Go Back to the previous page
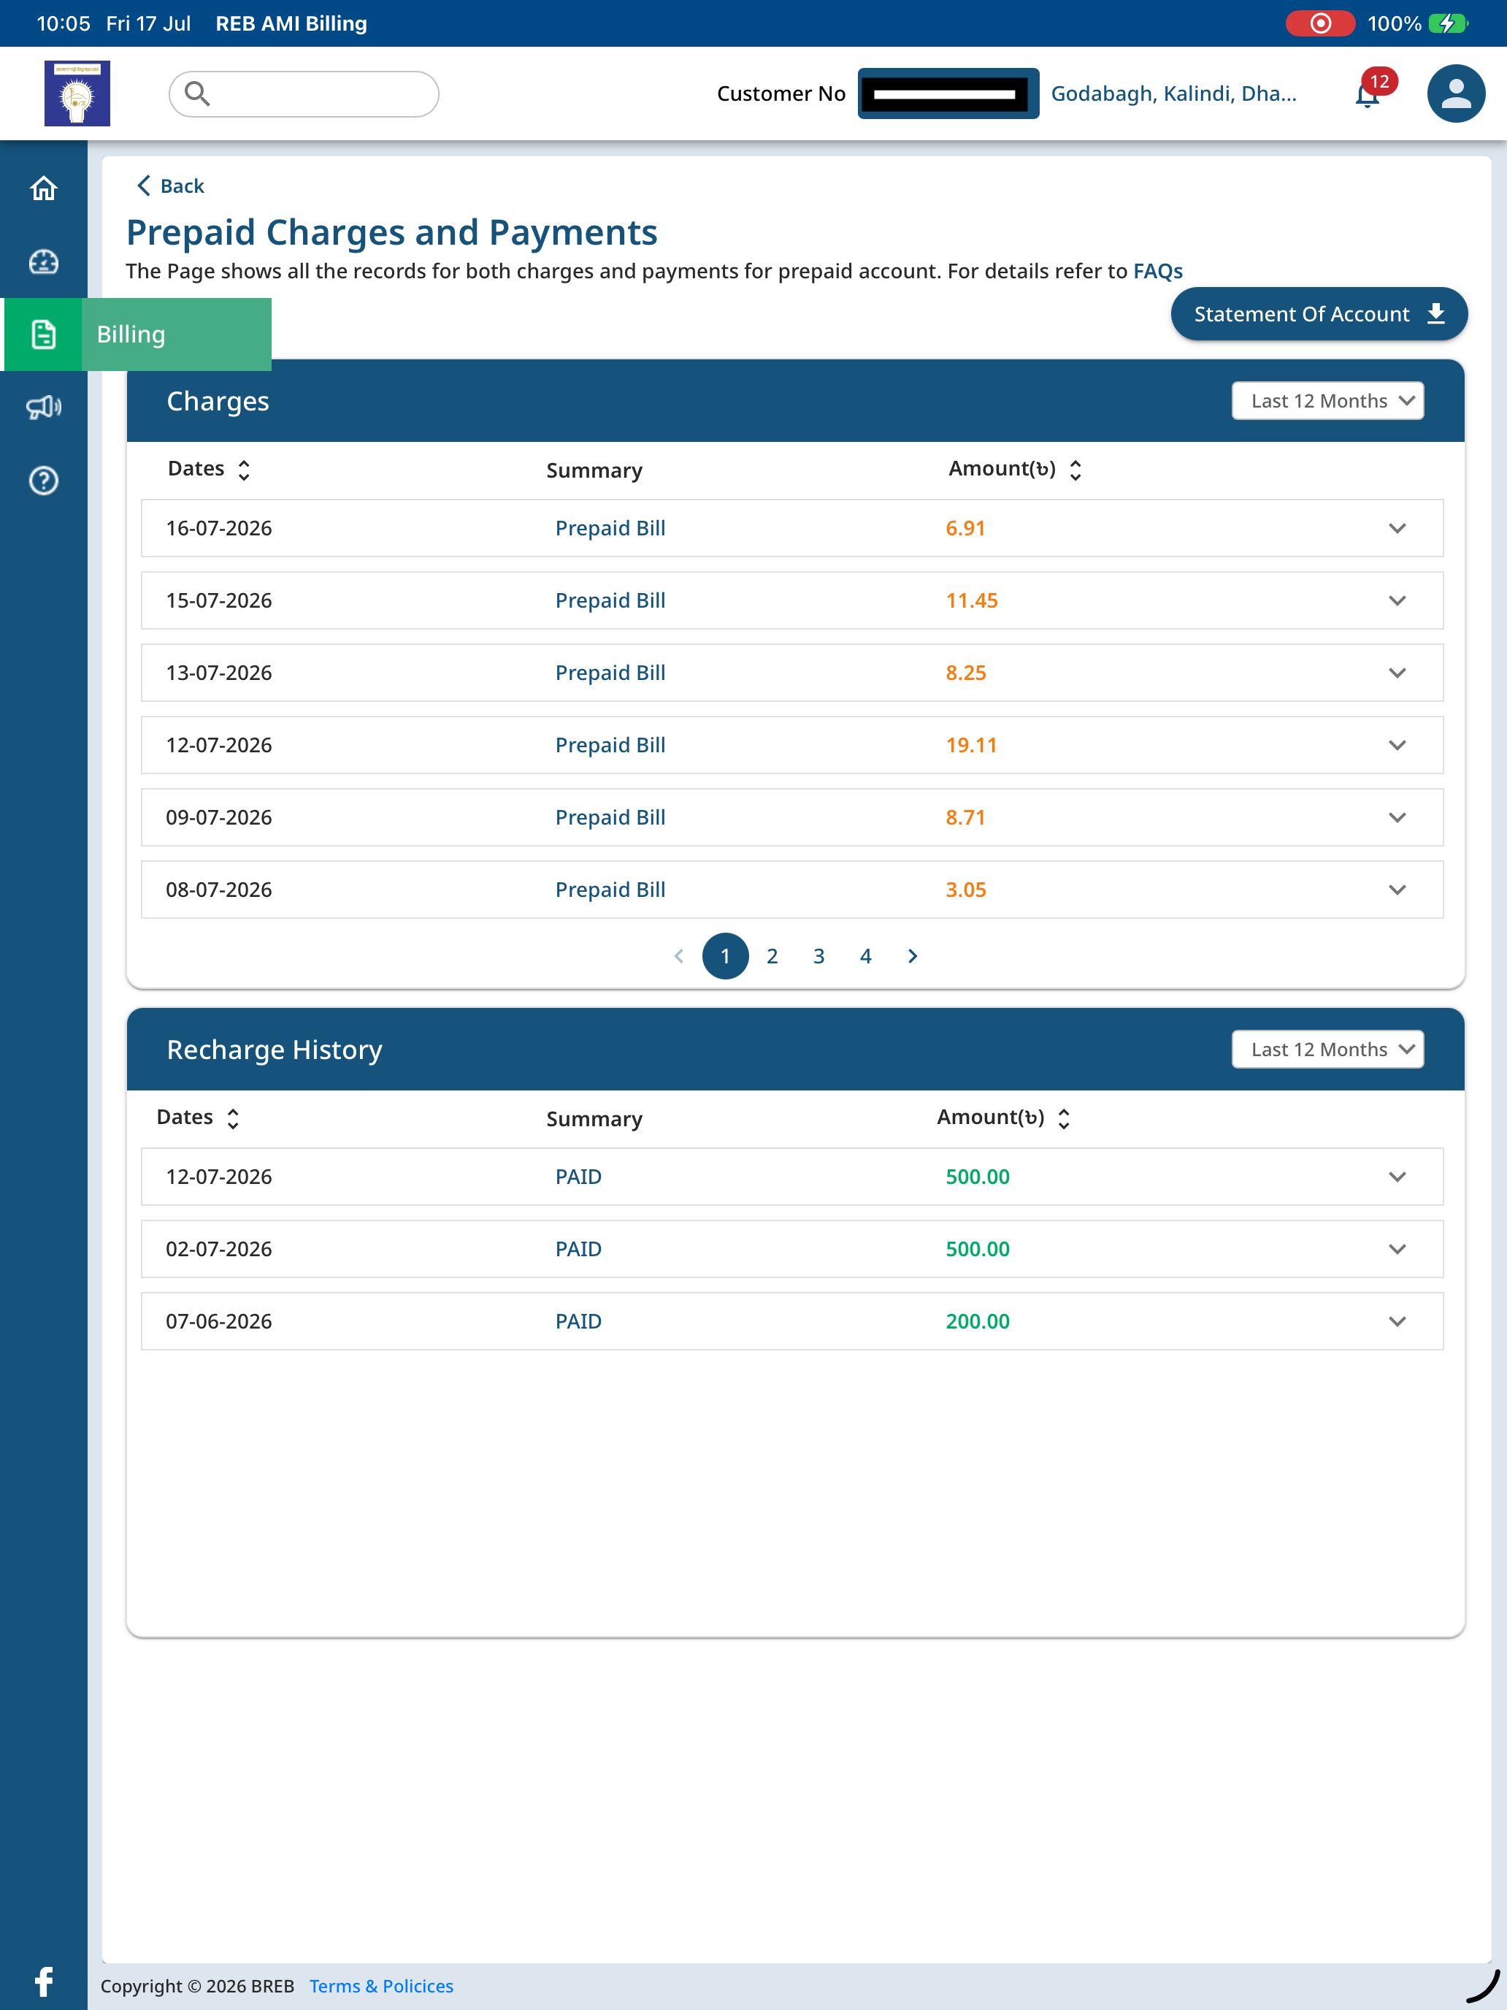 (170, 186)
